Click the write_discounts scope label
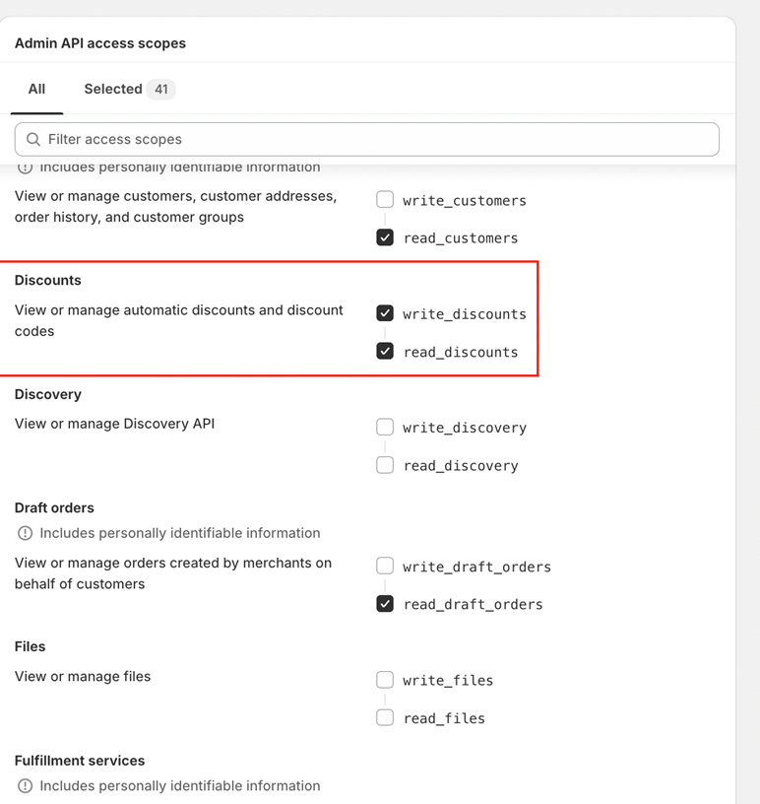Screen dimensions: 760x804 465,314
